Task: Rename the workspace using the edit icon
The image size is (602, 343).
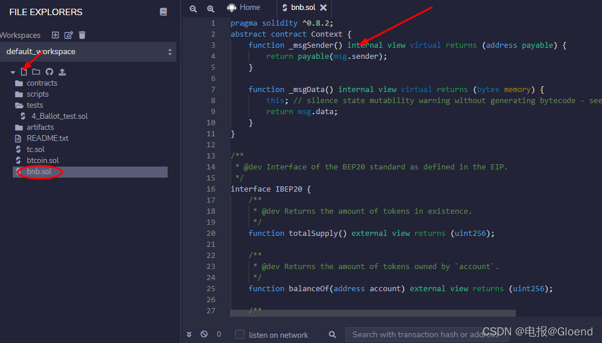Action: [69, 35]
